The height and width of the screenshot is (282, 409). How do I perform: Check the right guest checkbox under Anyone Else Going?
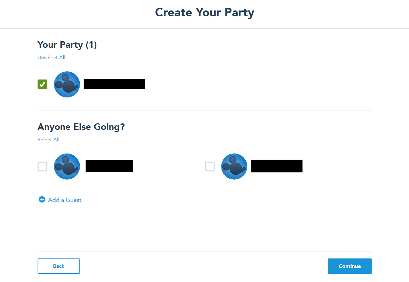tap(210, 167)
